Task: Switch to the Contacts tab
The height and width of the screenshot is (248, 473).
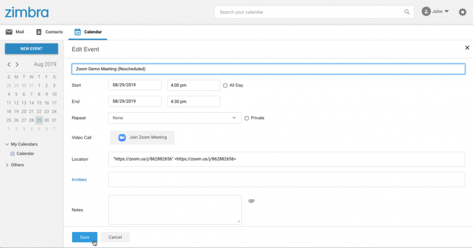Action: (50, 32)
